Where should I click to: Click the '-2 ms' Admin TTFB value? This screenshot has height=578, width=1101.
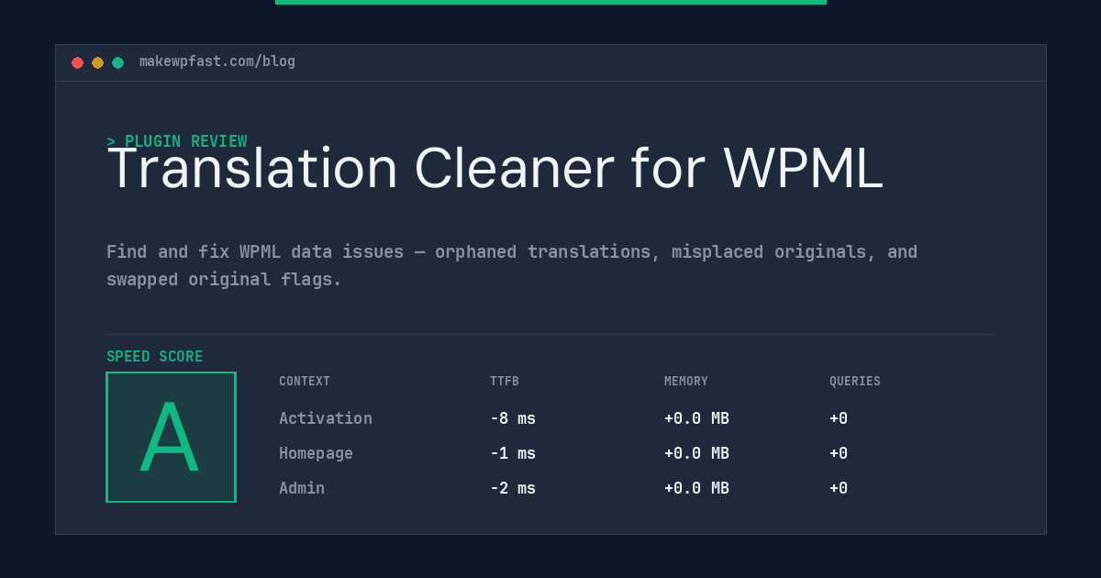pyautogui.click(x=513, y=488)
